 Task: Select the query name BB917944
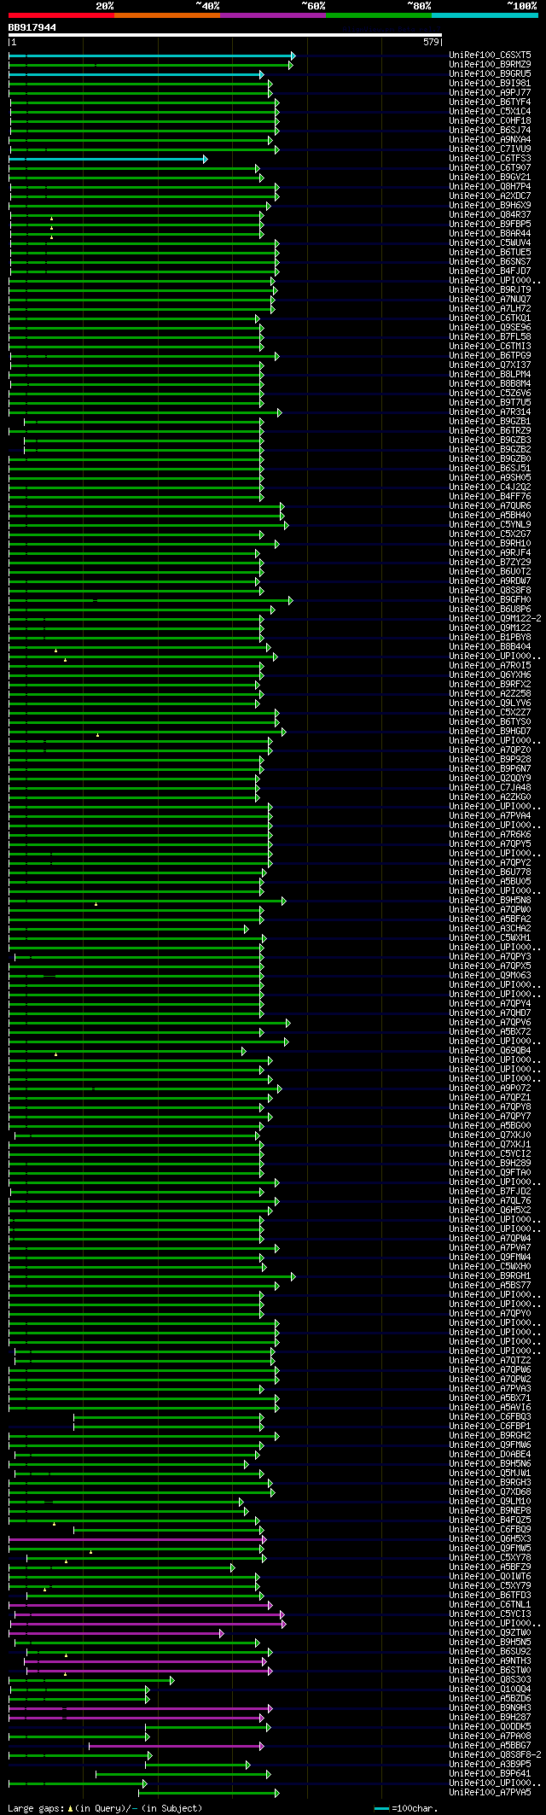pos(32,27)
